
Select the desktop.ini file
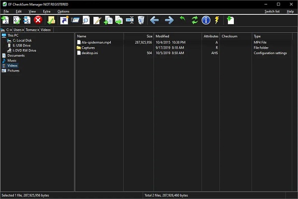(90, 53)
